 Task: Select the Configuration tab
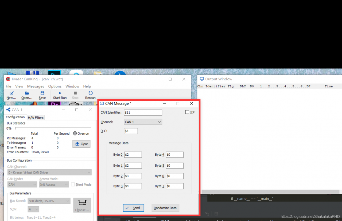point(15,117)
